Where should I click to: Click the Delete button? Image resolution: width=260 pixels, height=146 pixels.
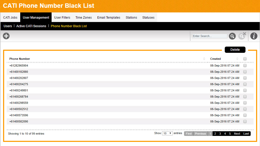pyautogui.click(x=235, y=50)
